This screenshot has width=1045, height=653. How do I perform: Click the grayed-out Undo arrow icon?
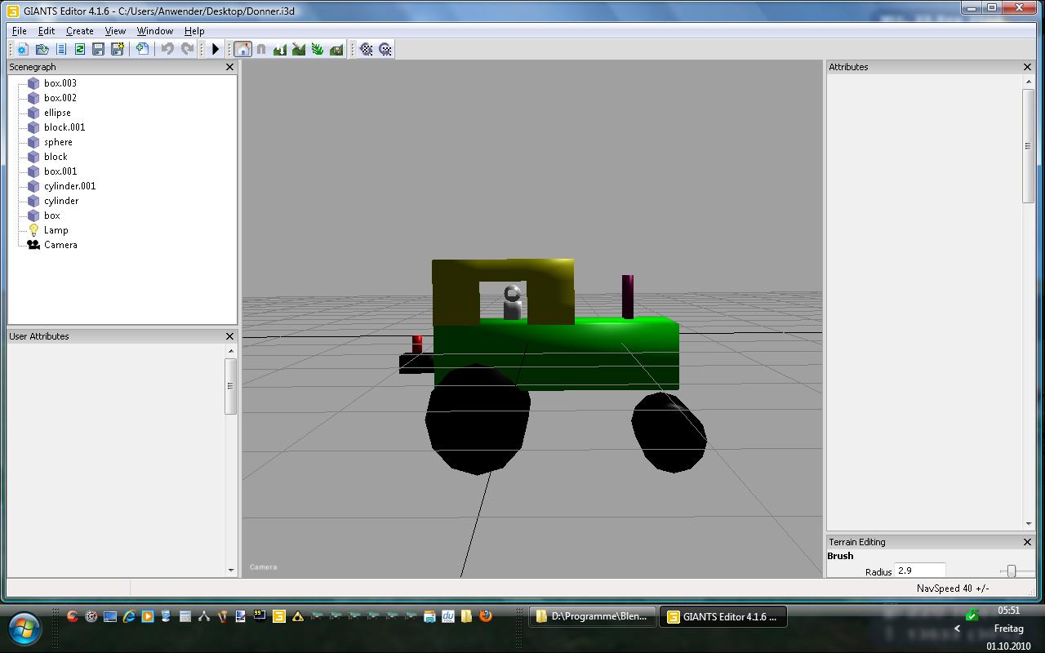167,50
